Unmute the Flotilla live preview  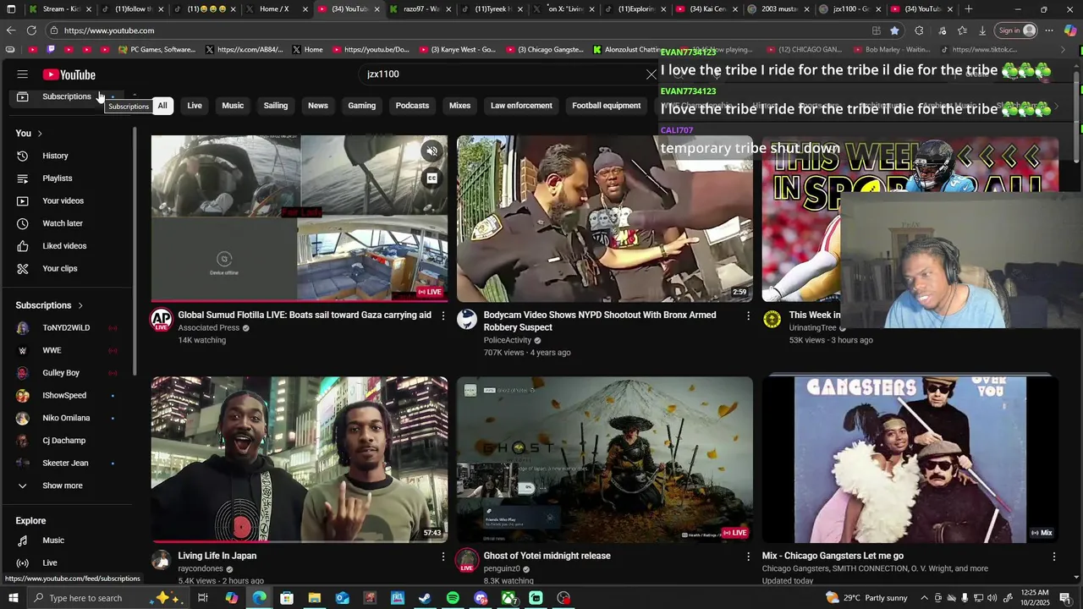pyautogui.click(x=432, y=151)
